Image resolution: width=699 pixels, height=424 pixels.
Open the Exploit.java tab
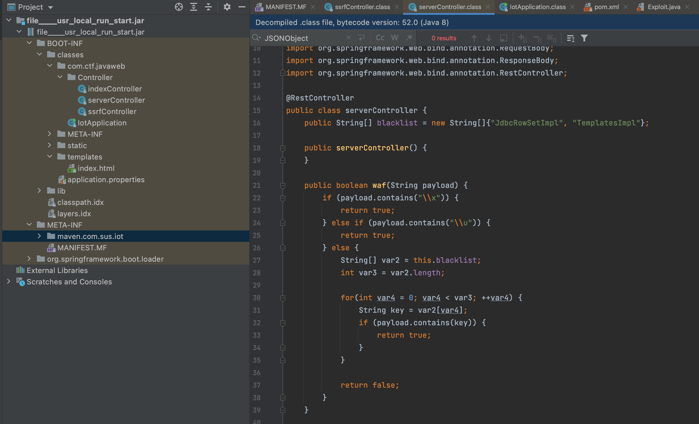(664, 7)
